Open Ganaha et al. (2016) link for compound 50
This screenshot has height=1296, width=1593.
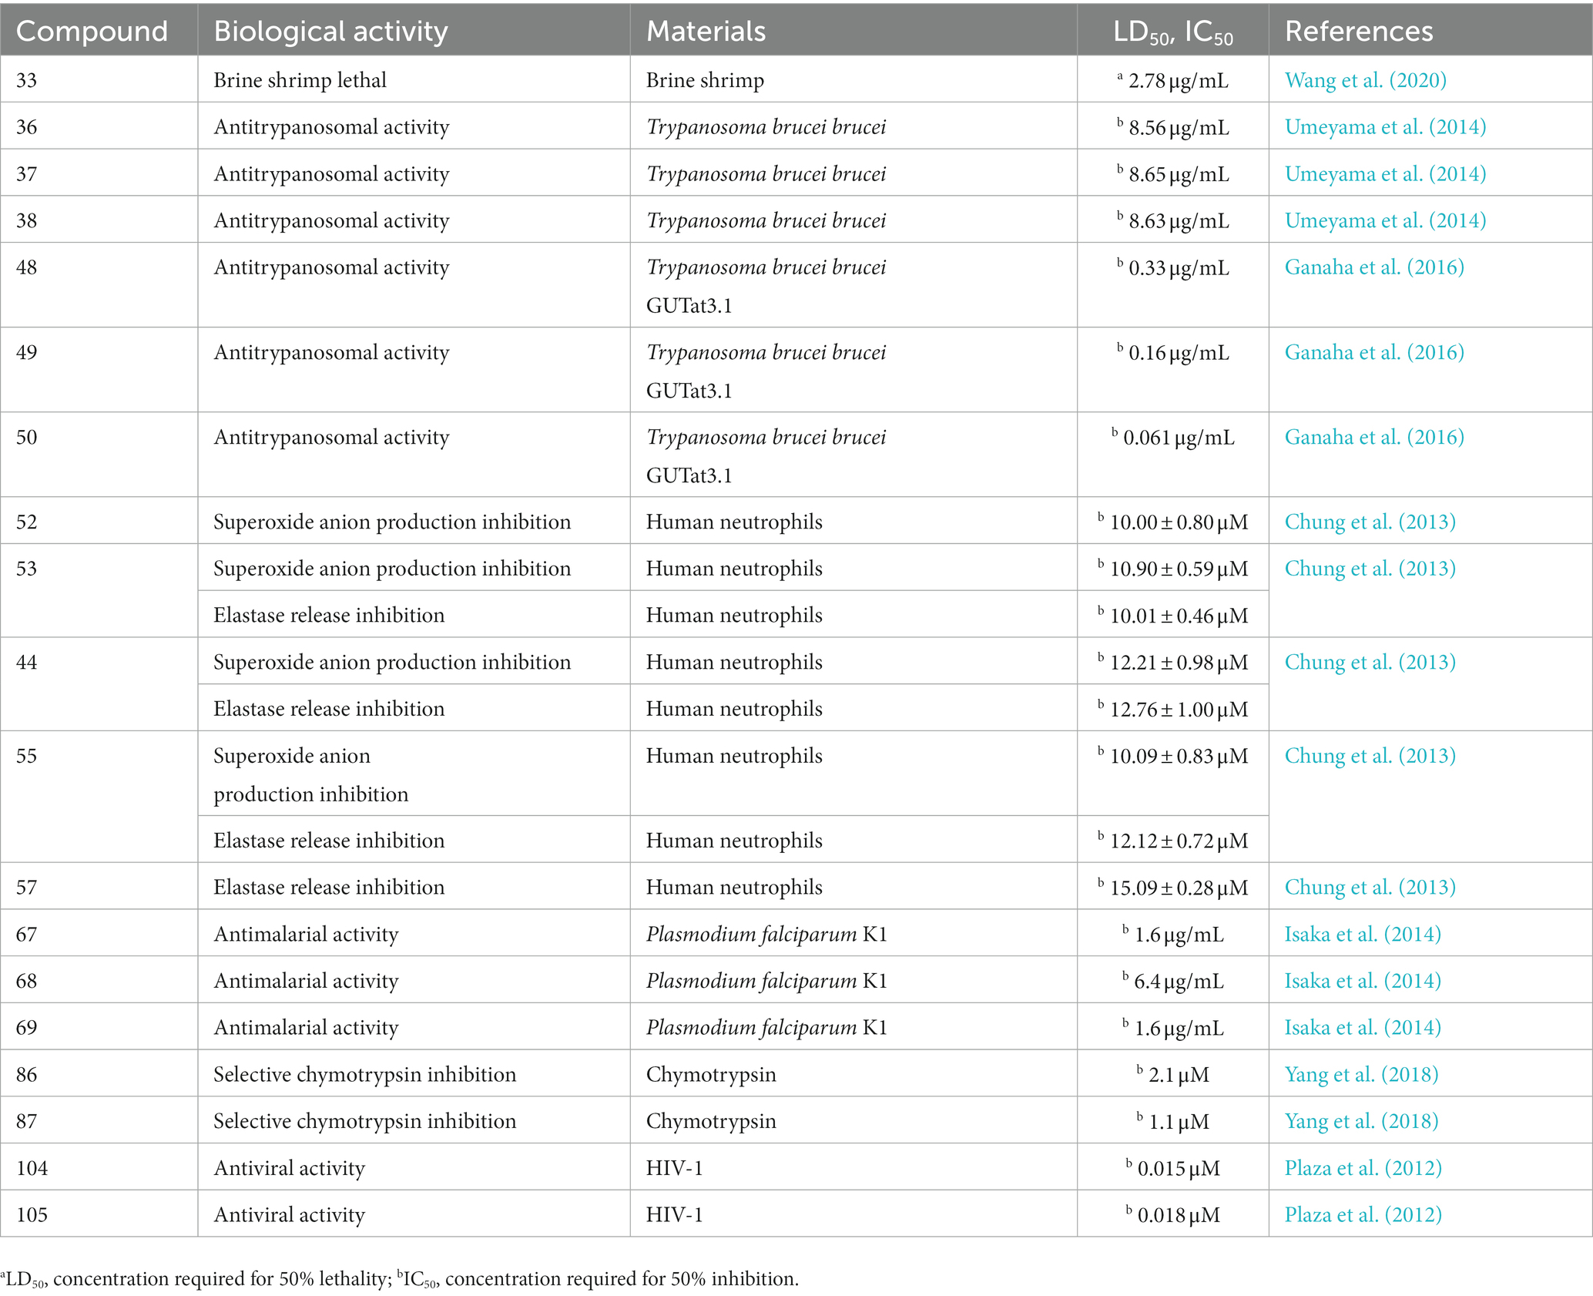[1374, 437]
